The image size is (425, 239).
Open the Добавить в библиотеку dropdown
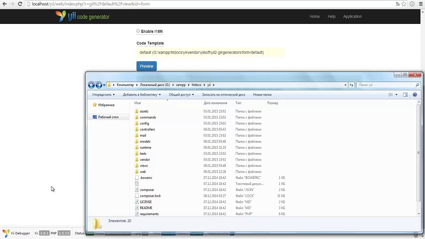[x=142, y=95]
